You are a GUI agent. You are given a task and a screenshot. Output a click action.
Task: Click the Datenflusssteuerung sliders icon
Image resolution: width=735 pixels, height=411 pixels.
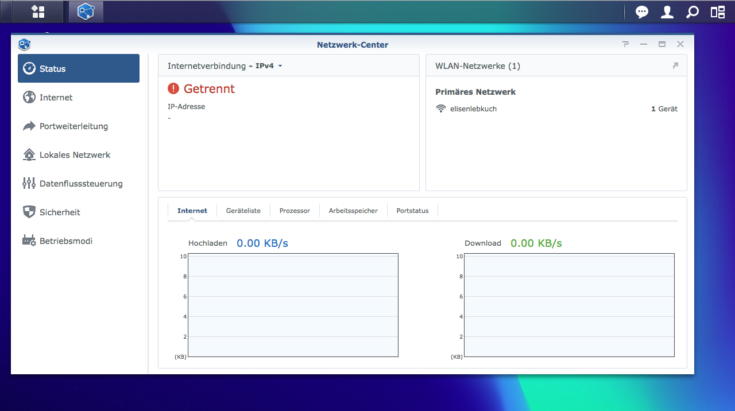[x=29, y=183]
